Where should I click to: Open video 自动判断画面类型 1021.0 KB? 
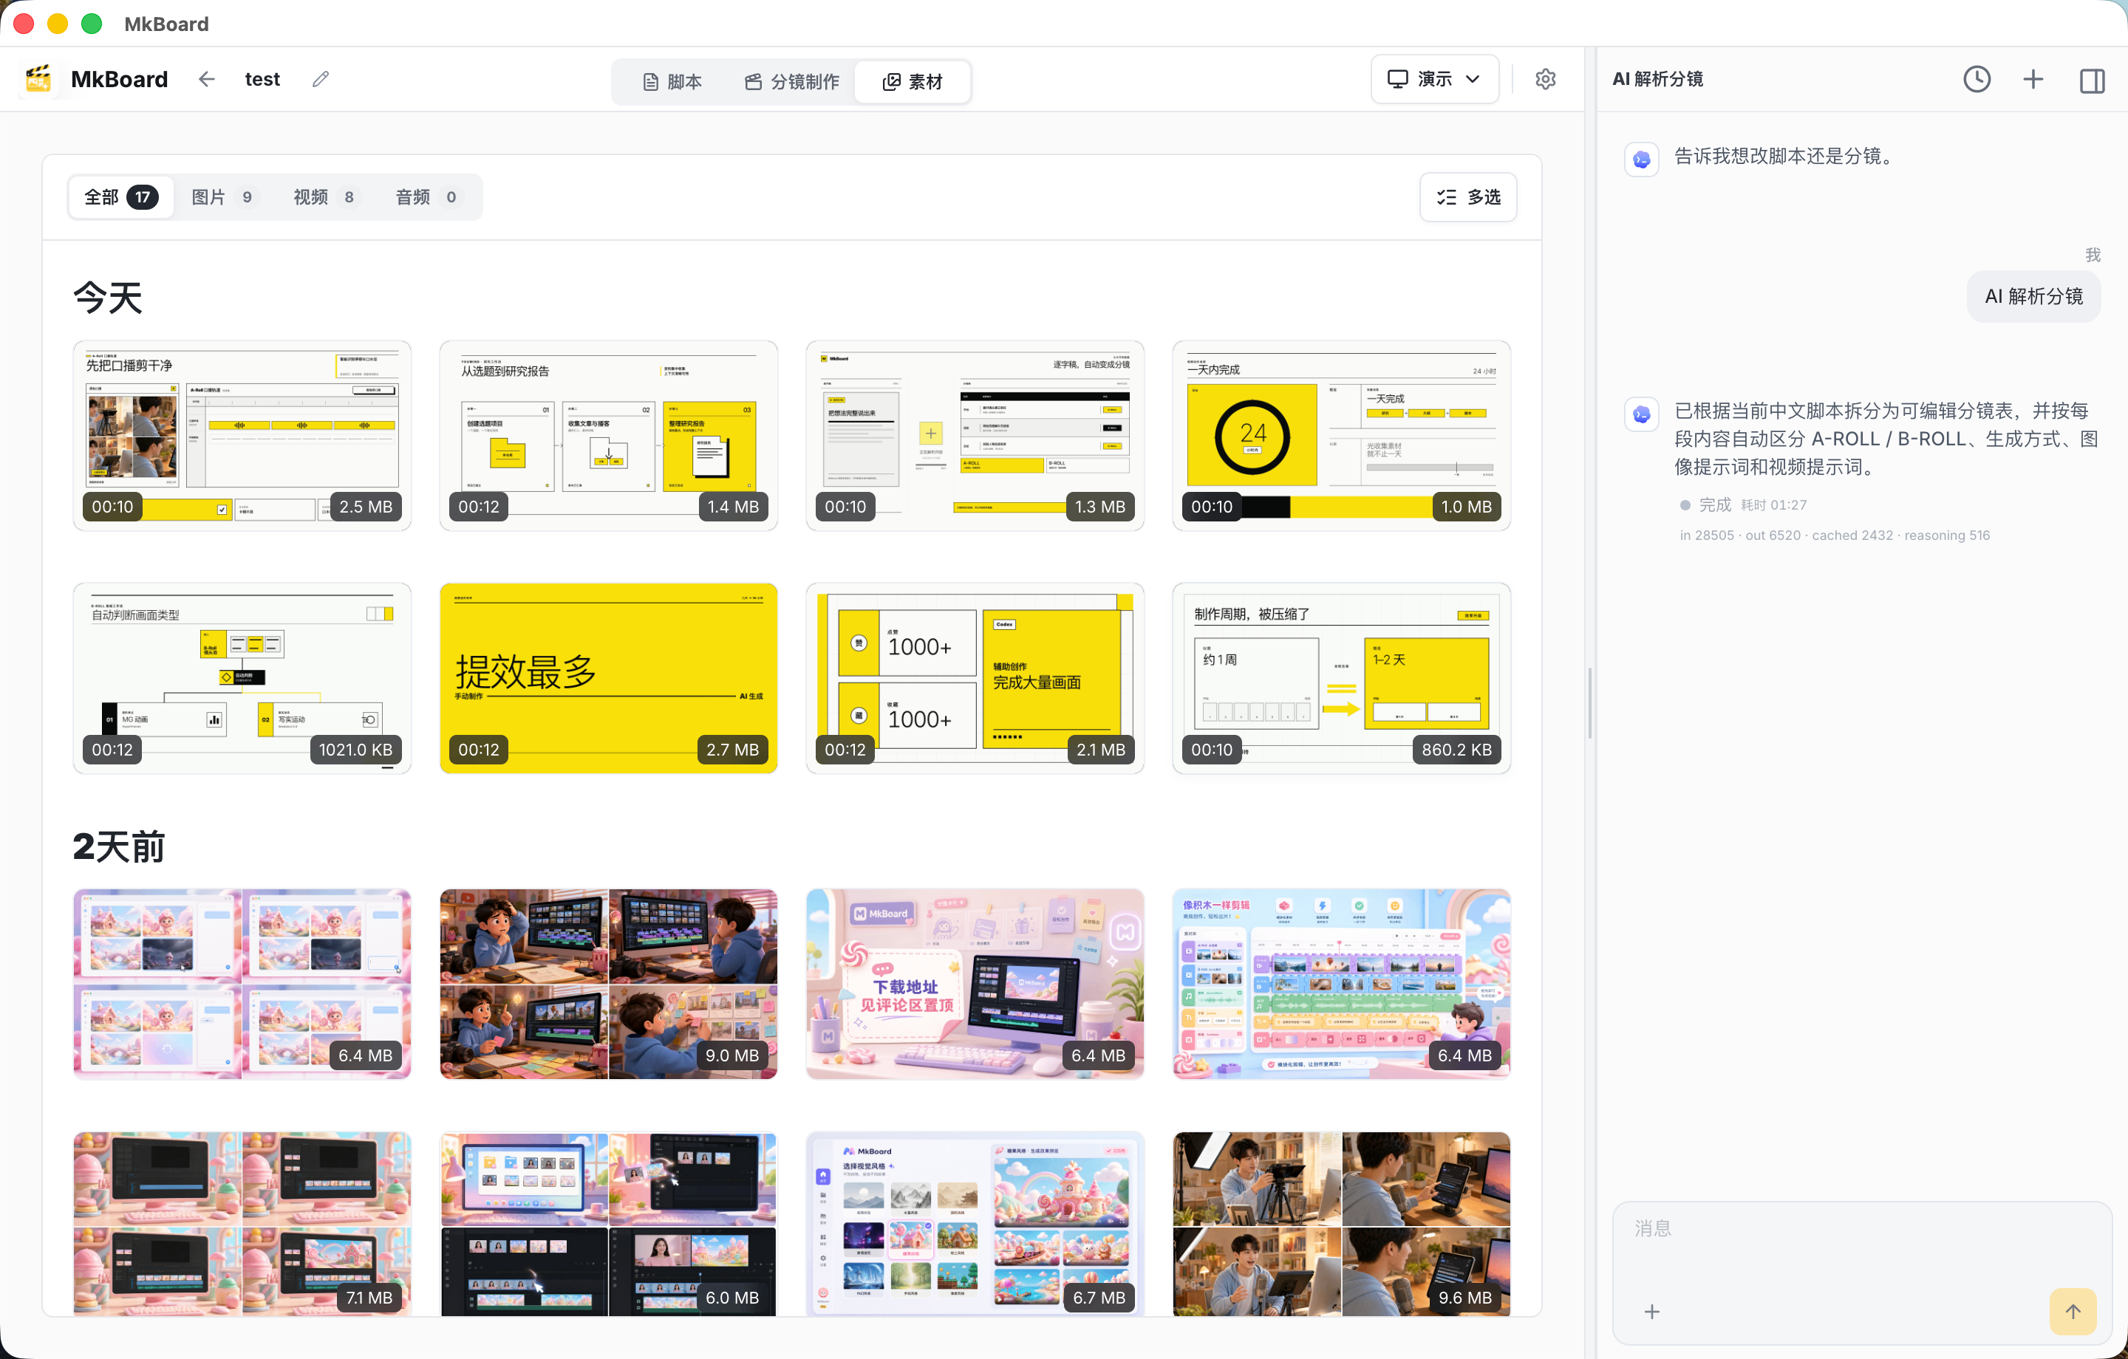coord(242,679)
